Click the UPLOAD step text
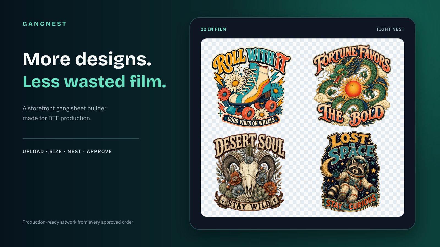The height and width of the screenshot is (247, 440). click(x=33, y=151)
